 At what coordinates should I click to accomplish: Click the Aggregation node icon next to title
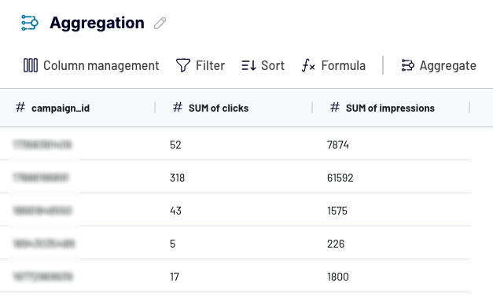(x=30, y=23)
